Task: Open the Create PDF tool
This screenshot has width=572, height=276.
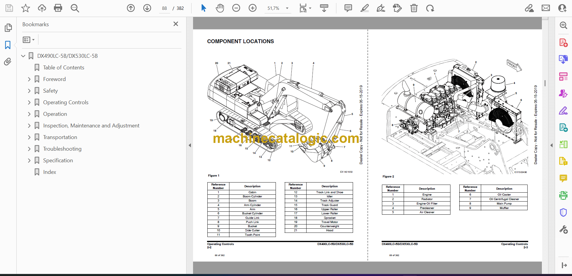Action: coord(563,43)
